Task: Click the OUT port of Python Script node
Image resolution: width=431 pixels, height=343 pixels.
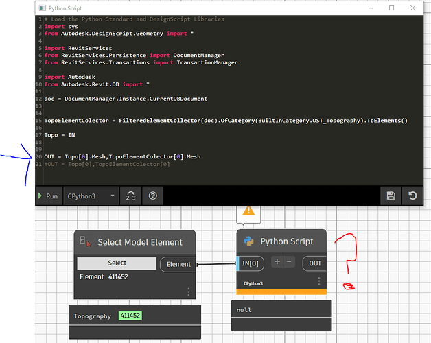Action: point(315,263)
